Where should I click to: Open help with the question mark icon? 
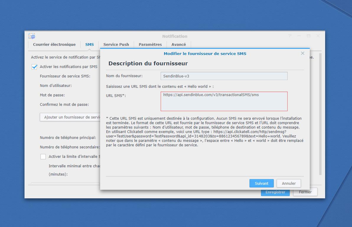click(290, 36)
